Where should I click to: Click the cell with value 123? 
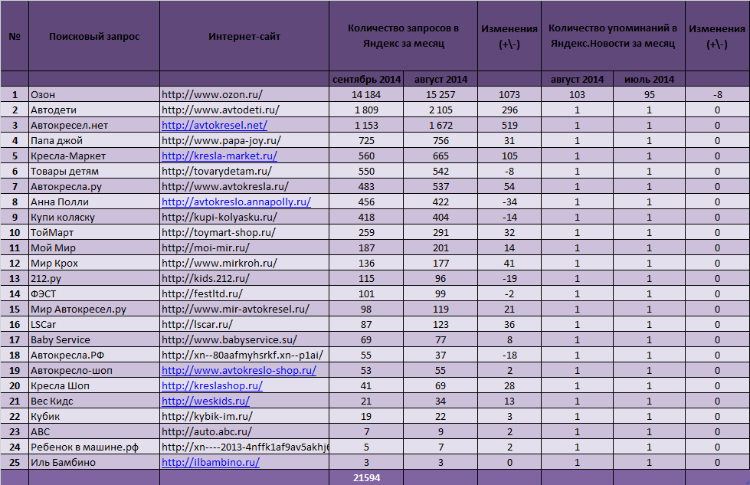click(441, 324)
